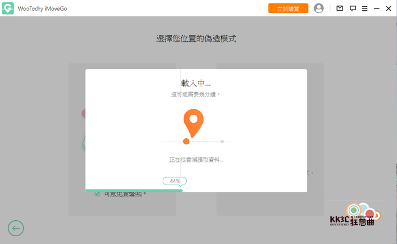Click the orange dot on the route line
Viewport: 397px width, 244px height.
(x=186, y=142)
